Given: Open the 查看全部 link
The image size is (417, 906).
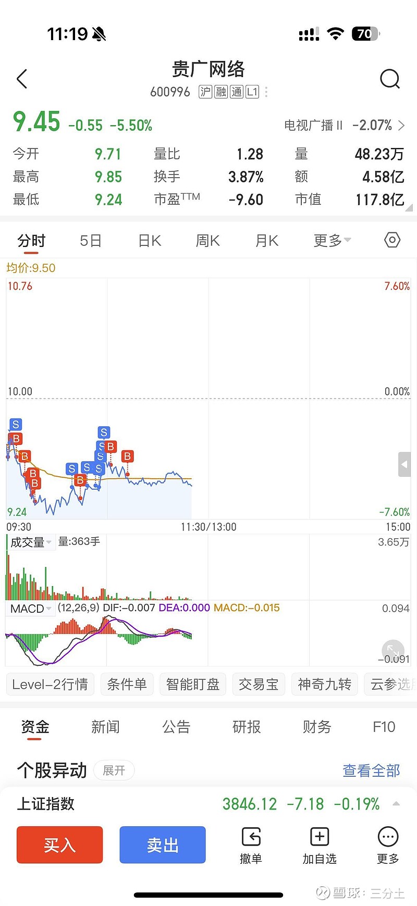Looking at the screenshot, I should [x=371, y=771].
